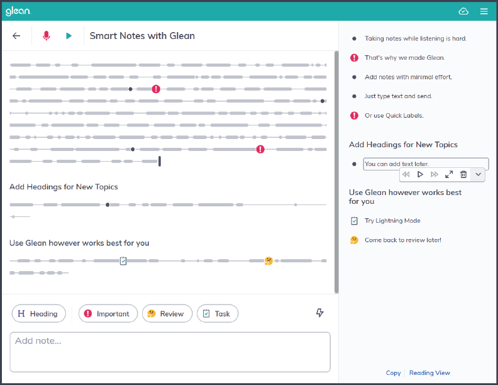Image resolution: width=498 pixels, height=385 pixels.
Task: Click the review emoji marker on the timeline
Action: coord(268,261)
